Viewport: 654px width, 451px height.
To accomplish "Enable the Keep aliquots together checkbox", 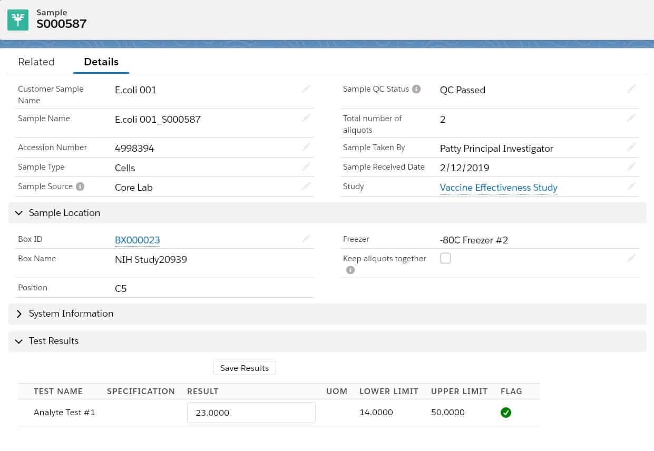I will coord(445,258).
